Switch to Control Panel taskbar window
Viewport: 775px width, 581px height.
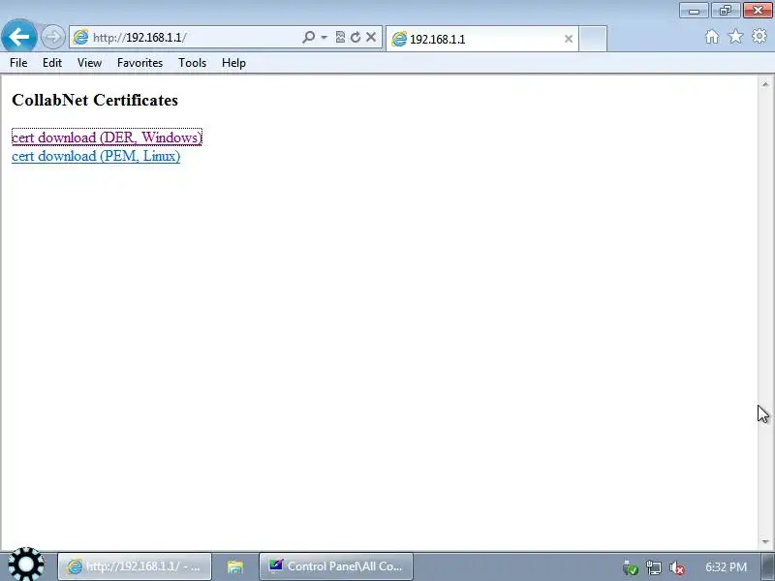[336, 566]
